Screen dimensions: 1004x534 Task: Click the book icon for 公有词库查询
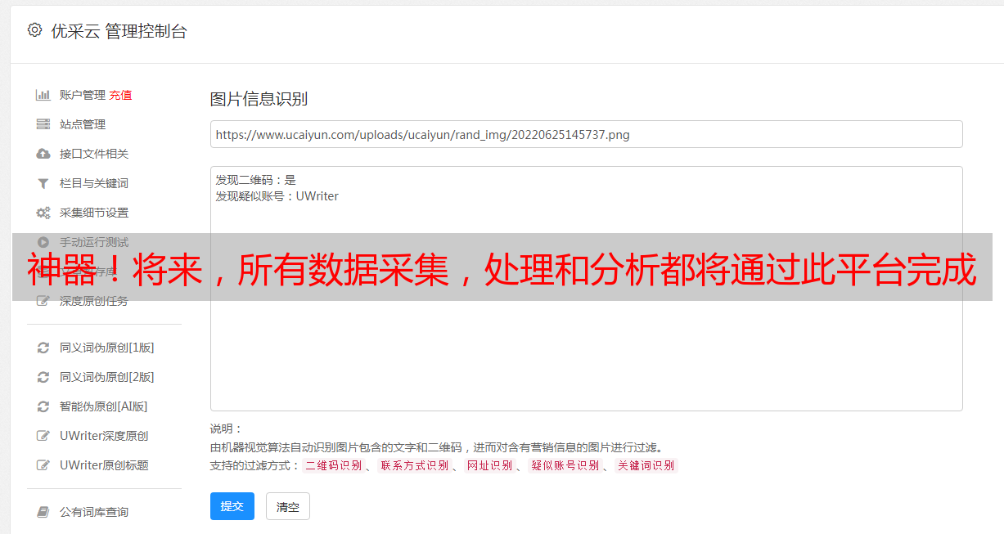(x=43, y=512)
